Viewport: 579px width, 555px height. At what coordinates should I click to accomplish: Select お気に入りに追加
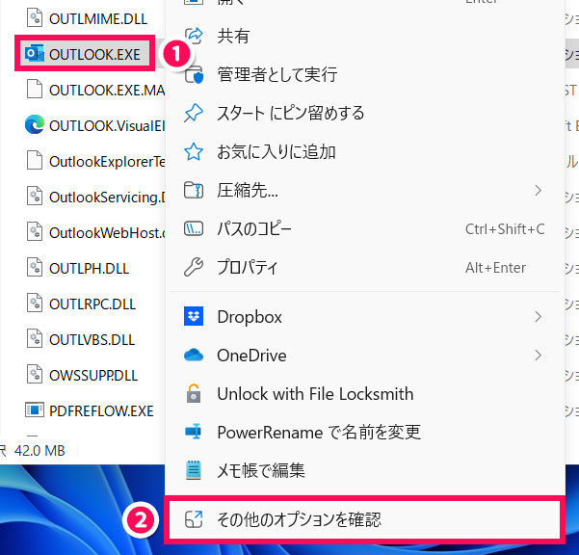(x=365, y=152)
